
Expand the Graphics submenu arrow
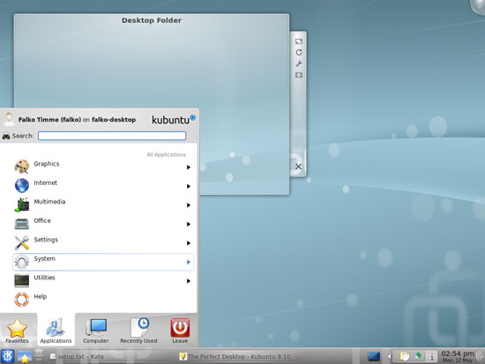189,167
